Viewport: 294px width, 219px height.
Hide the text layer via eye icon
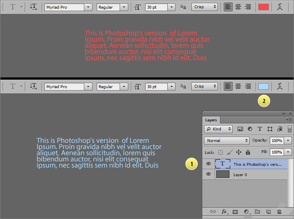[208, 164]
